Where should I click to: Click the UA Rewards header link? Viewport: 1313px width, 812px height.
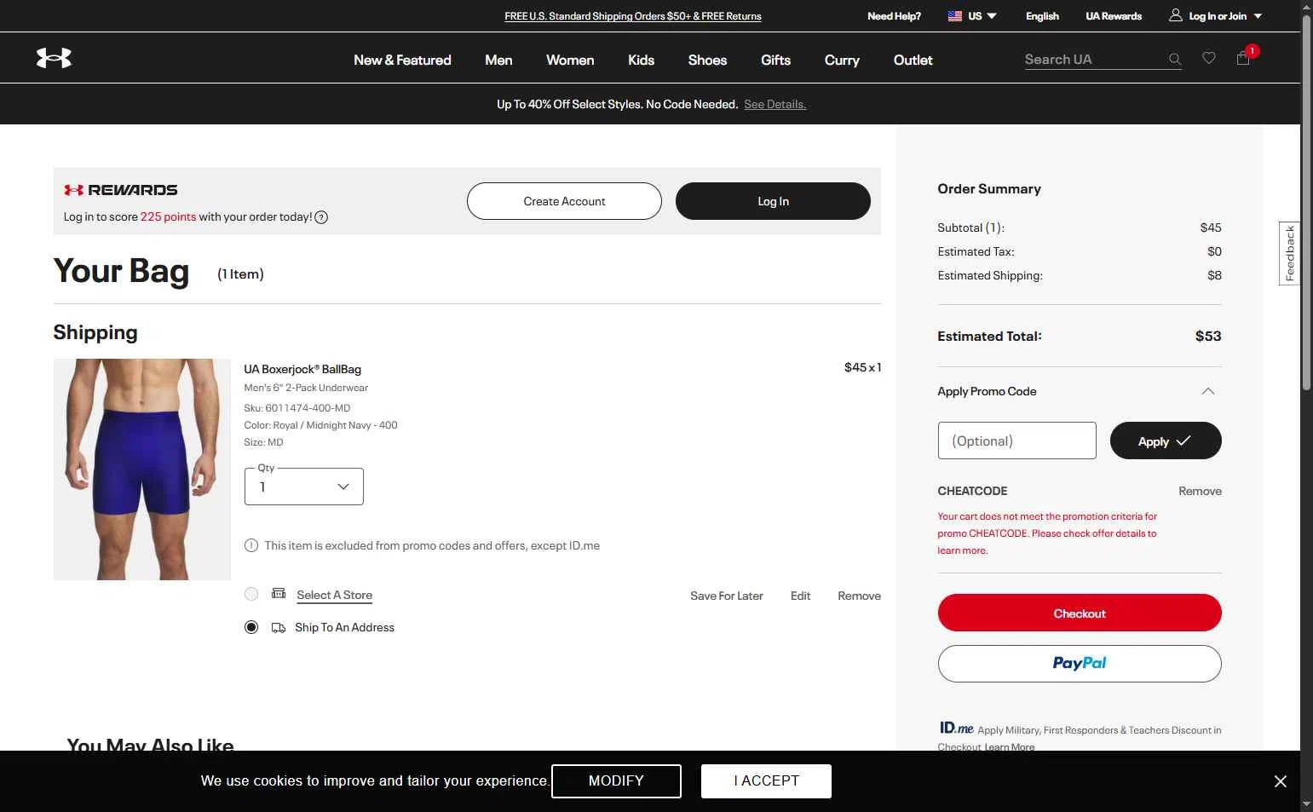pyautogui.click(x=1114, y=16)
